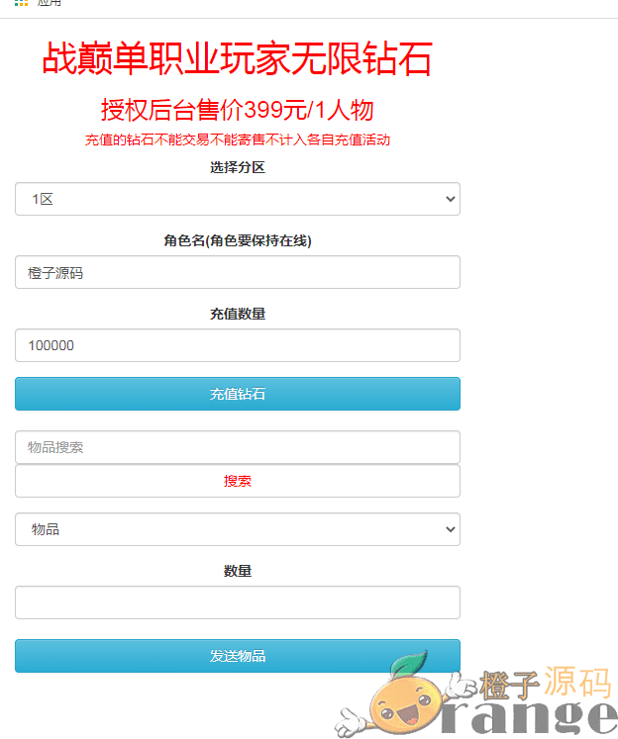
Task: Expand the 物品 item dropdown
Action: point(238,529)
